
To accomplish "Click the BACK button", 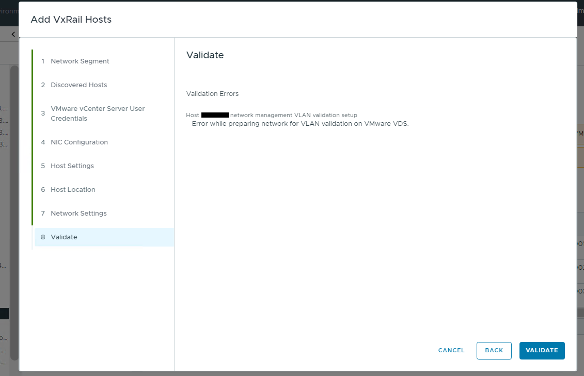I will [x=494, y=350].
